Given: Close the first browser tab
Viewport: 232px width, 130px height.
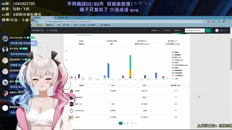Looking at the screenshot, I should pos(53,18).
